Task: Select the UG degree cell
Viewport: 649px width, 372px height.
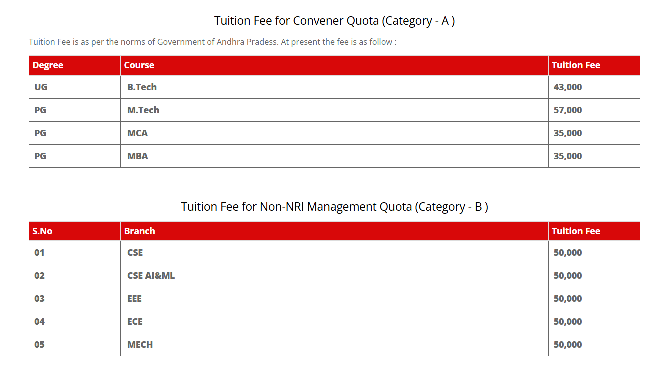Action: pyautogui.click(x=41, y=87)
